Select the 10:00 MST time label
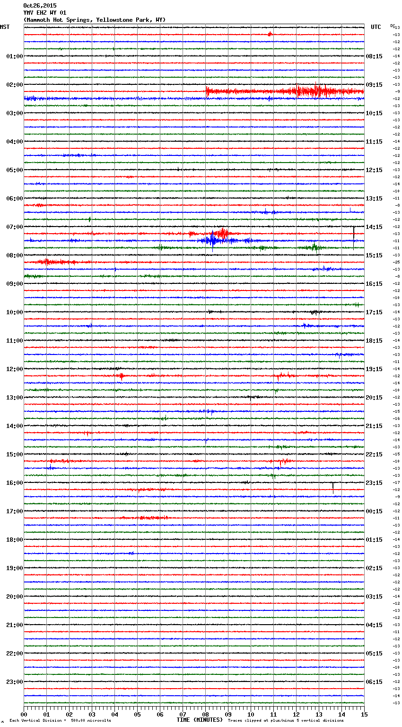Image resolution: width=402 pixels, height=727 pixels. tap(14, 312)
